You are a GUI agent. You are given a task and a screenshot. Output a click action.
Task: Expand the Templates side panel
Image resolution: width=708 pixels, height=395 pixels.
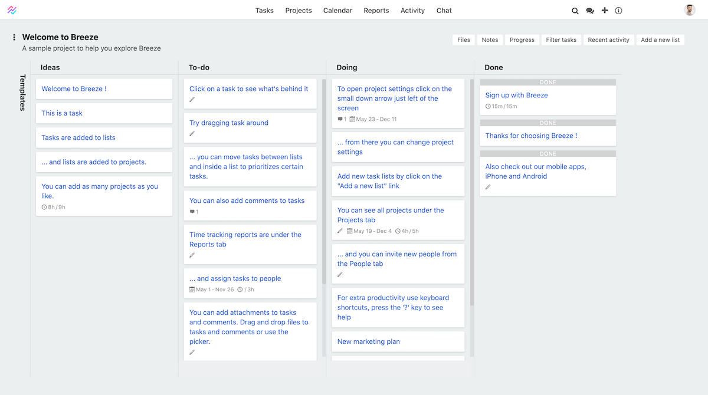click(x=23, y=93)
